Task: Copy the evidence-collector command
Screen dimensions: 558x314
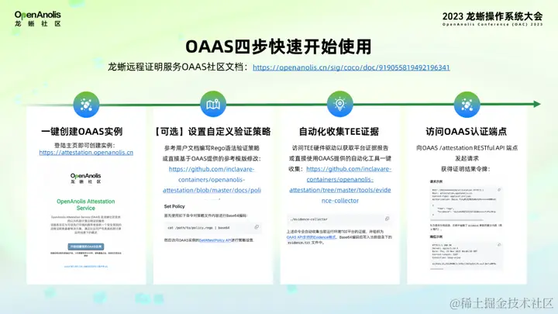Action: 387,219
